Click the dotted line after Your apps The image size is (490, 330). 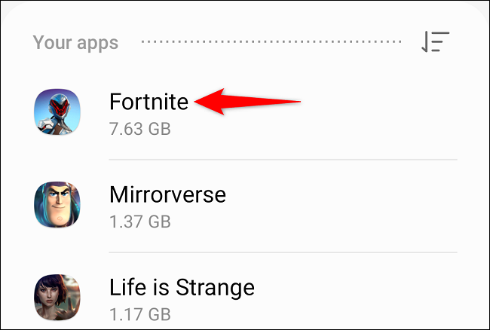(x=271, y=41)
